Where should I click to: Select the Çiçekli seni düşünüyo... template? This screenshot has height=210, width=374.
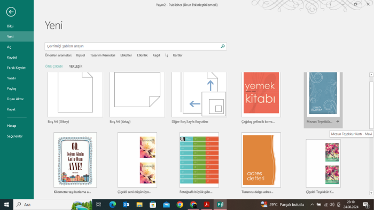(137, 160)
